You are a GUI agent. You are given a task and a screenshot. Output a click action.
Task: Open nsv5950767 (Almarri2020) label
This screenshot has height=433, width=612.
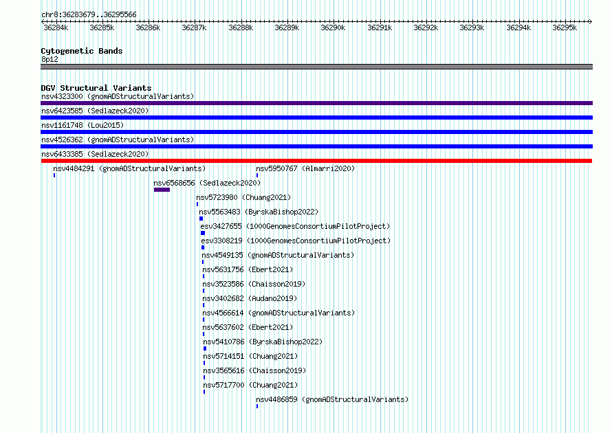[x=305, y=168]
